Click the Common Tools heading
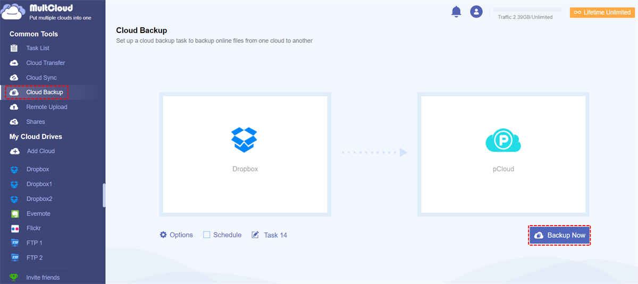 tap(33, 34)
